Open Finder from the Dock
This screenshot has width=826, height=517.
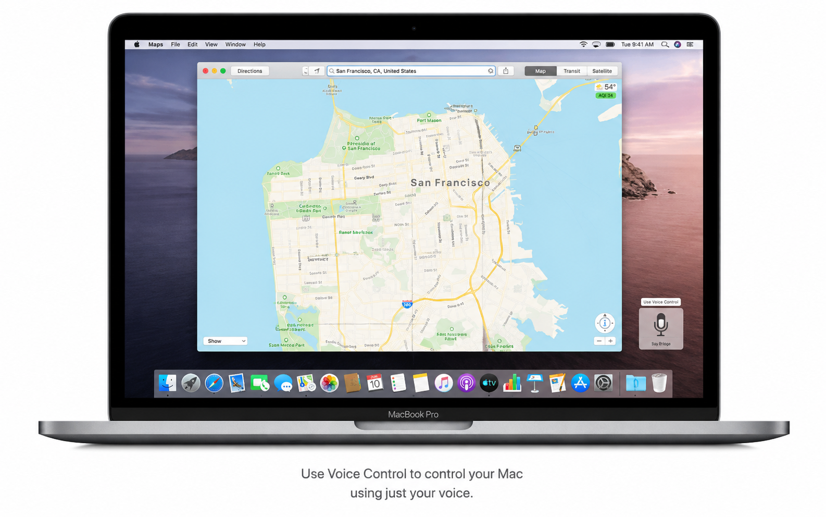point(168,383)
